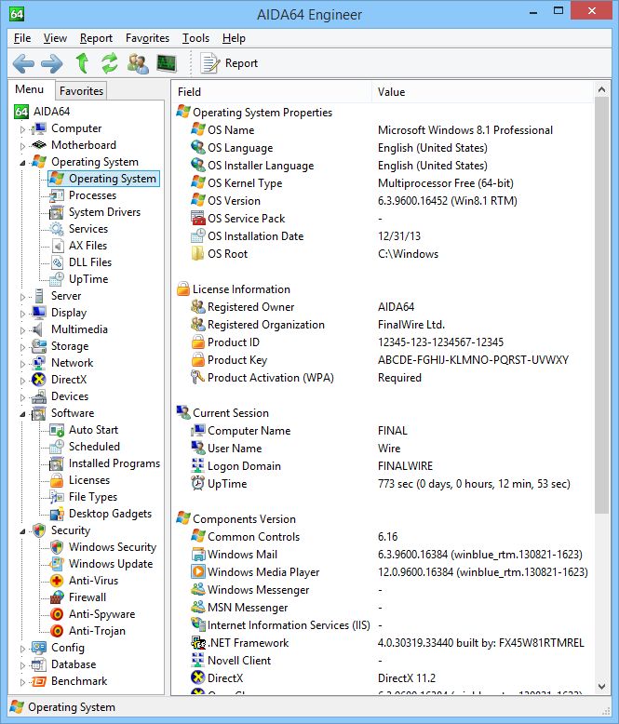This screenshot has height=724, width=619.
Task: Click the Network icon in tree
Action: 39,363
